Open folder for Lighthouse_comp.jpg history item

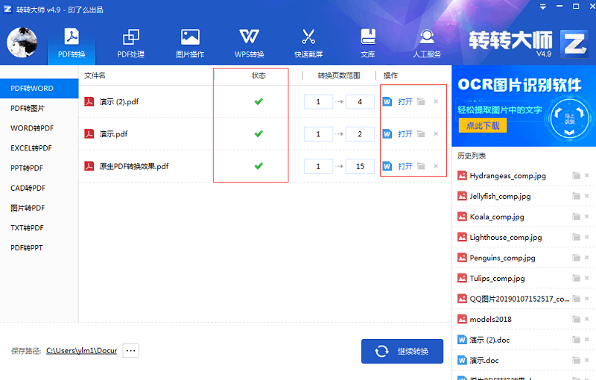click(x=576, y=237)
